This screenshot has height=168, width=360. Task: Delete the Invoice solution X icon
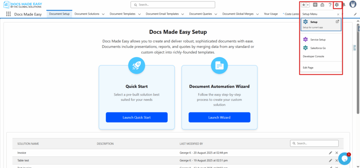click(336, 153)
